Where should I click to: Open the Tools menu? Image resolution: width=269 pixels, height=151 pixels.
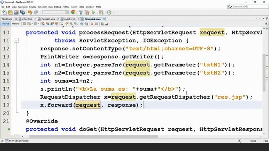pyautogui.click(x=81, y=7)
